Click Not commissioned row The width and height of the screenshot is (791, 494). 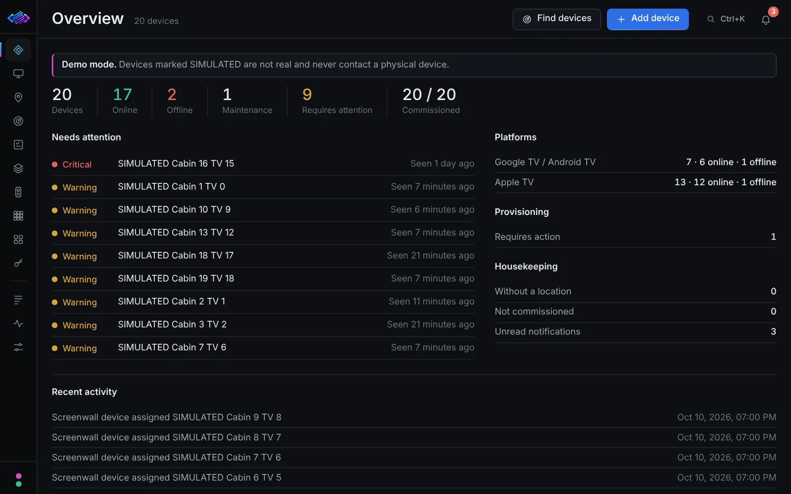635,312
